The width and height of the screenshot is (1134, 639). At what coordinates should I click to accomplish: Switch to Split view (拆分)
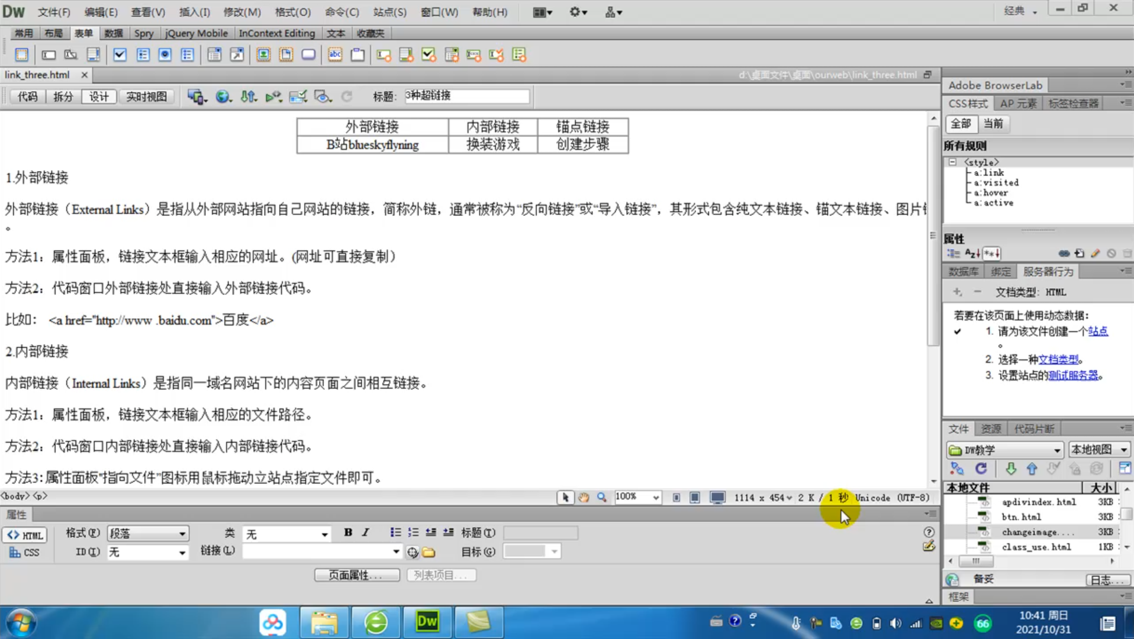click(63, 96)
